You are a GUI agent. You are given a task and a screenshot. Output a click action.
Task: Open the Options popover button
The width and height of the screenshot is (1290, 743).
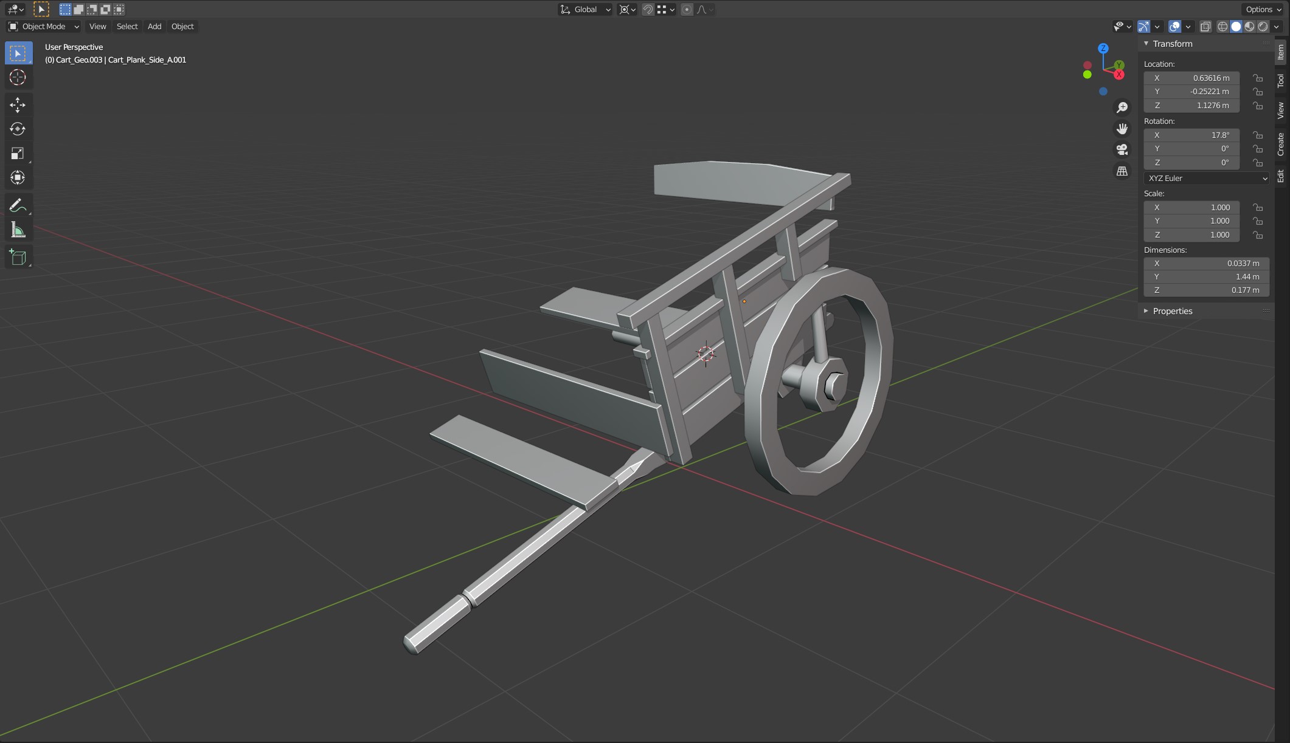[x=1263, y=9]
